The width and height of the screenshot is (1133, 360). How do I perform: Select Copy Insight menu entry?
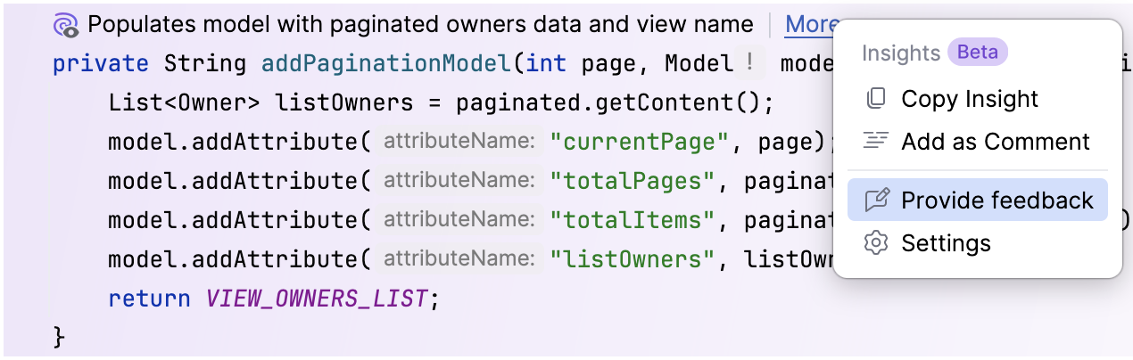[x=978, y=98]
